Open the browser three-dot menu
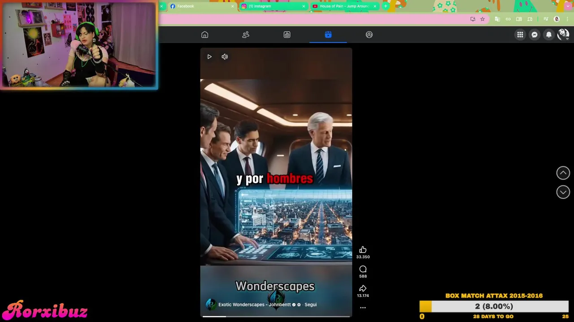This screenshot has height=322, width=574. tap(567, 19)
